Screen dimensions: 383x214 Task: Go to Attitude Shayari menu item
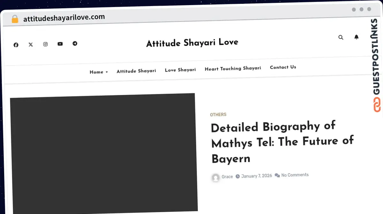pyautogui.click(x=136, y=71)
